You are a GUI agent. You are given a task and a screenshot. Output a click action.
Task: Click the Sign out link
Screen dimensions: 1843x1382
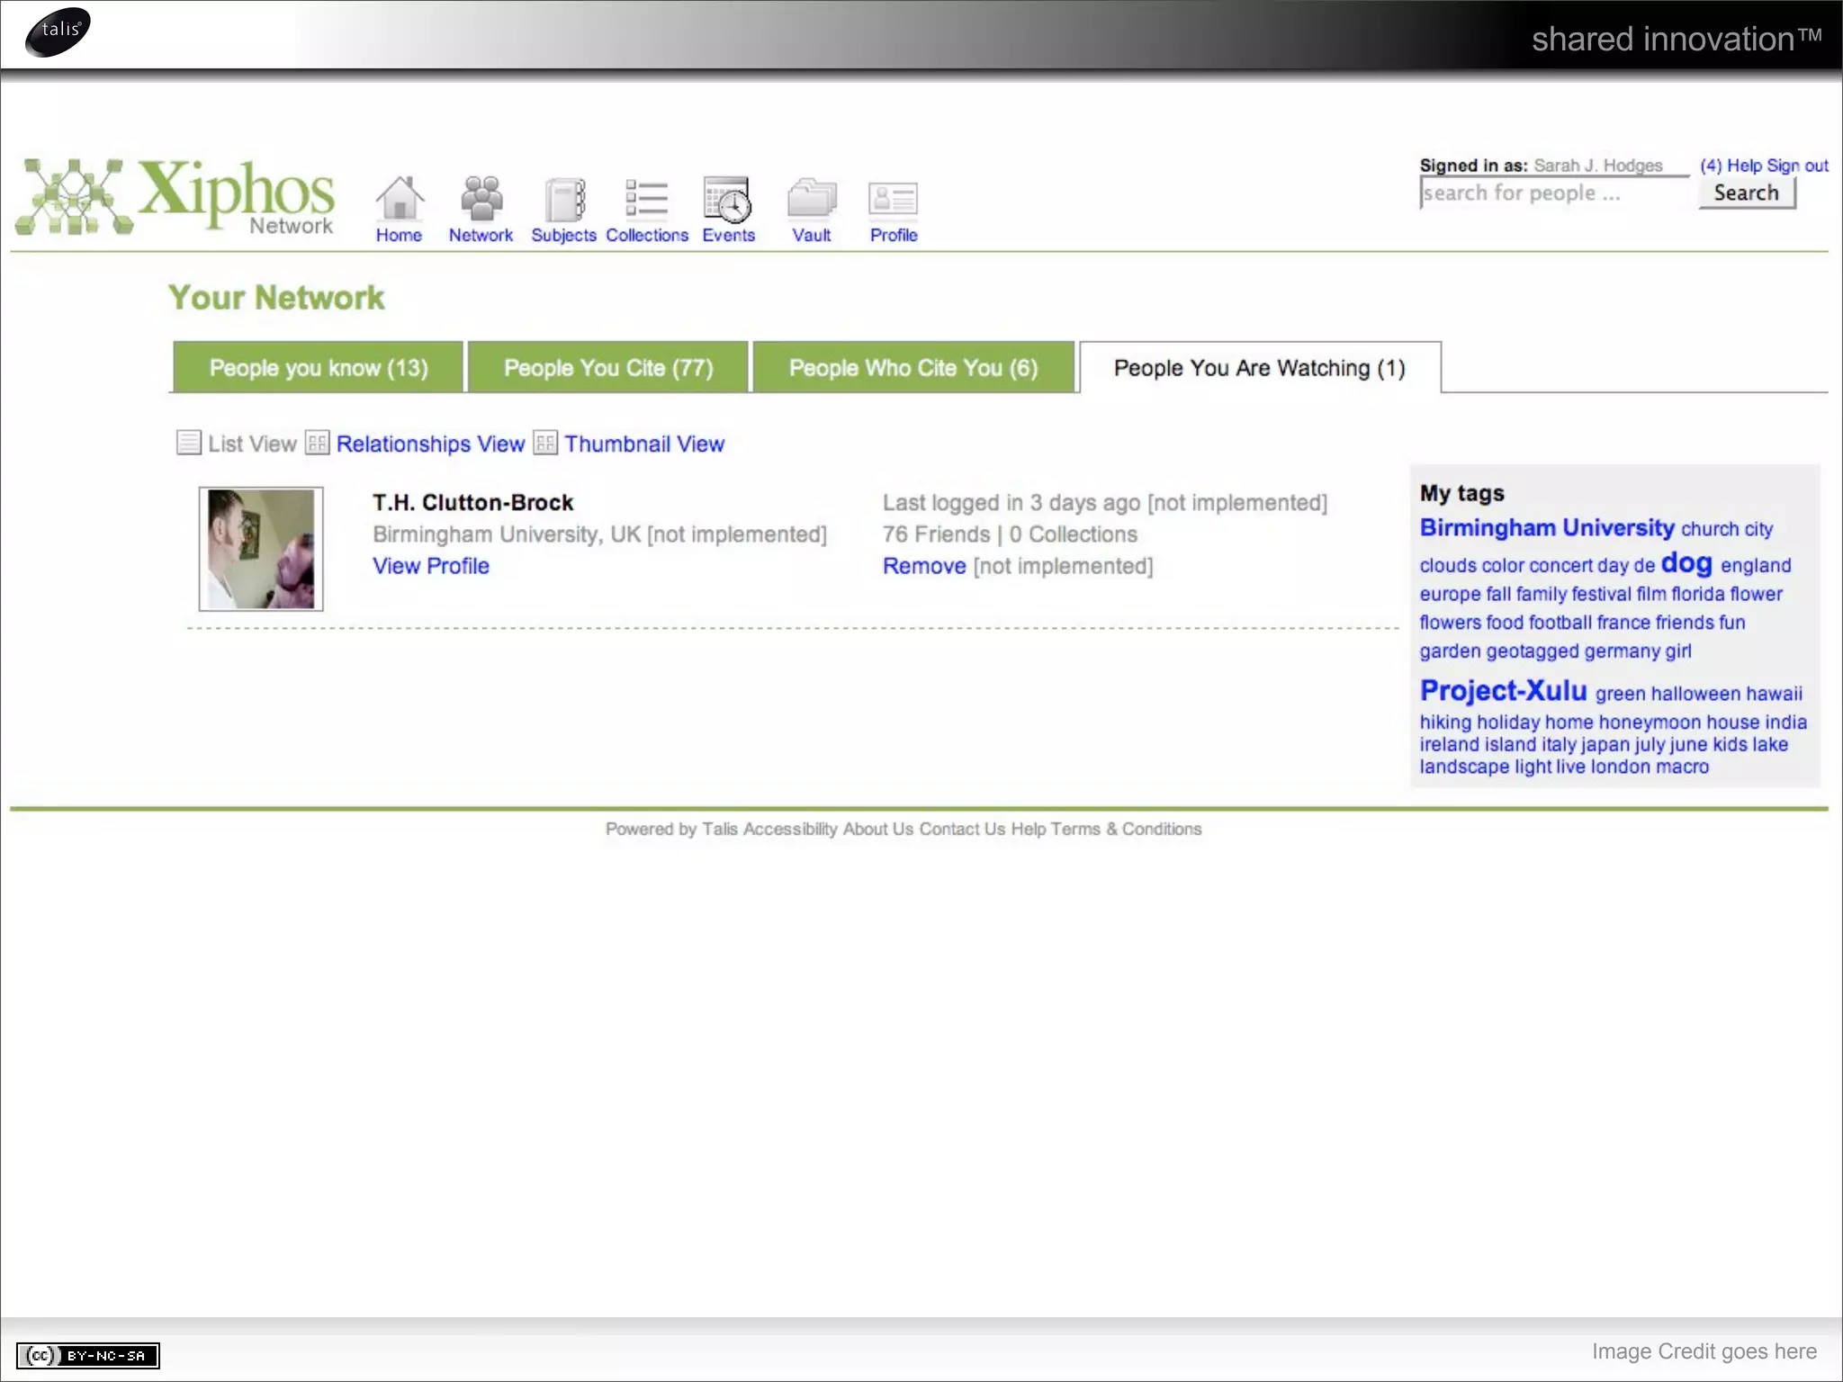[1797, 166]
